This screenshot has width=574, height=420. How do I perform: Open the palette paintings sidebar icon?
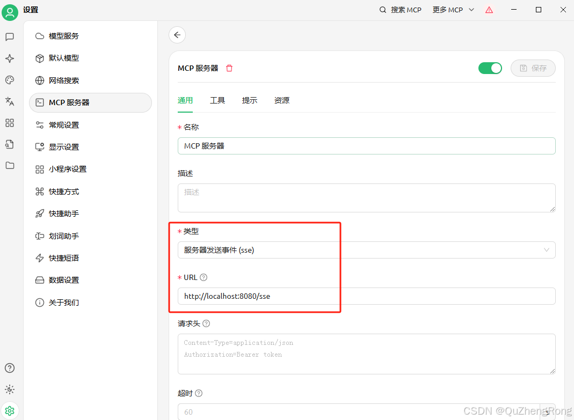pyautogui.click(x=10, y=80)
